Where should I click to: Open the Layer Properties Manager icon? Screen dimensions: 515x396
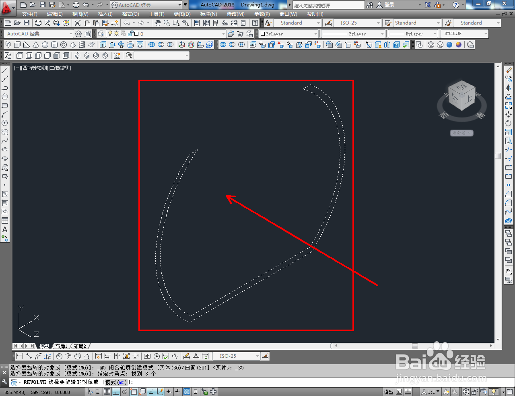[x=101, y=34]
